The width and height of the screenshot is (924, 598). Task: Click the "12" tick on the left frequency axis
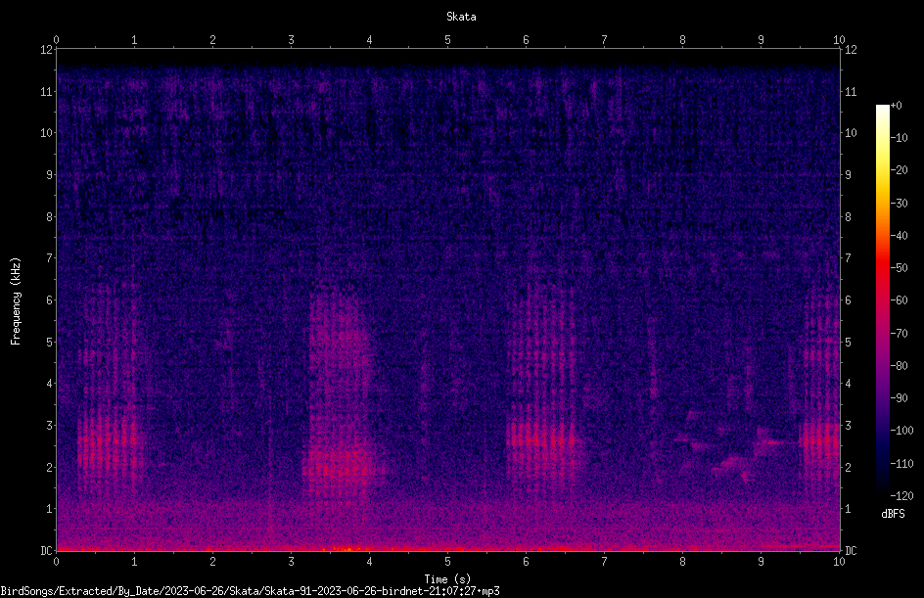pos(46,50)
